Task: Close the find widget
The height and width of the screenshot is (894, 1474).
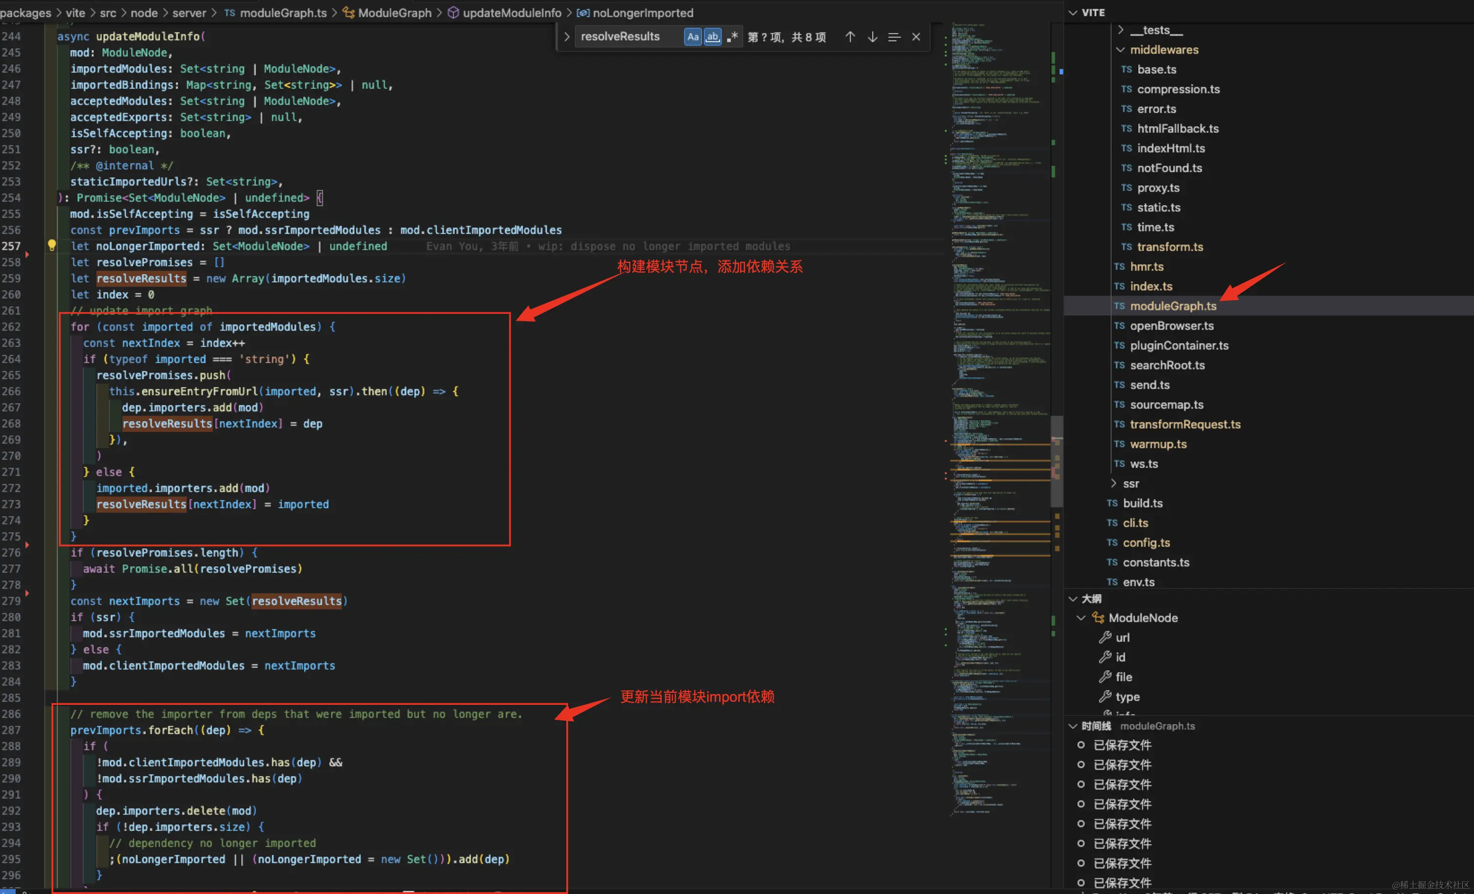Action: 916,37
